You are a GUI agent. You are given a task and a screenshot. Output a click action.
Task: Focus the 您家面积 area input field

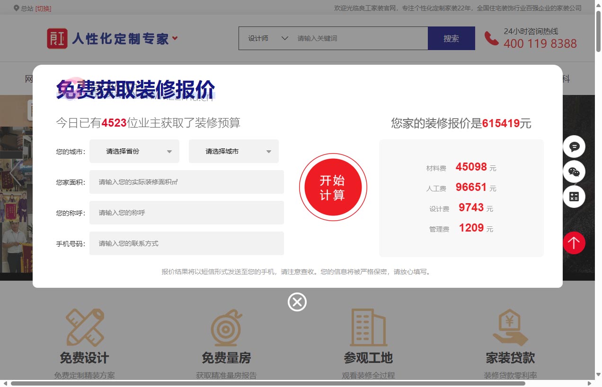coord(186,182)
